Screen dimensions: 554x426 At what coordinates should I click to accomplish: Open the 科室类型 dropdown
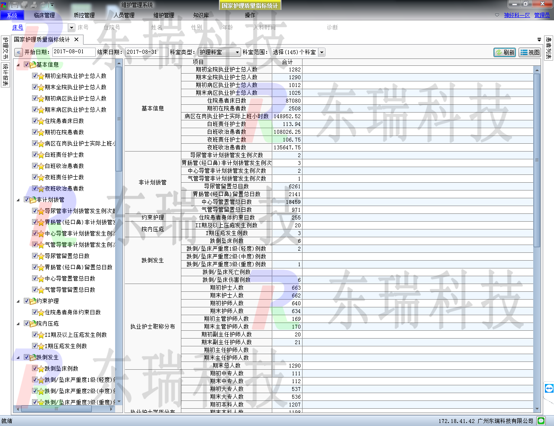pyautogui.click(x=219, y=52)
